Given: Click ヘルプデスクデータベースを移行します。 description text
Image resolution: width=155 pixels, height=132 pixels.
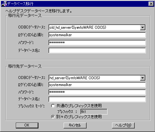Looking at the screenshot, I should click(x=38, y=11).
